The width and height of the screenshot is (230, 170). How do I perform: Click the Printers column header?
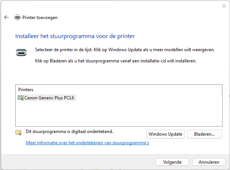click(26, 90)
